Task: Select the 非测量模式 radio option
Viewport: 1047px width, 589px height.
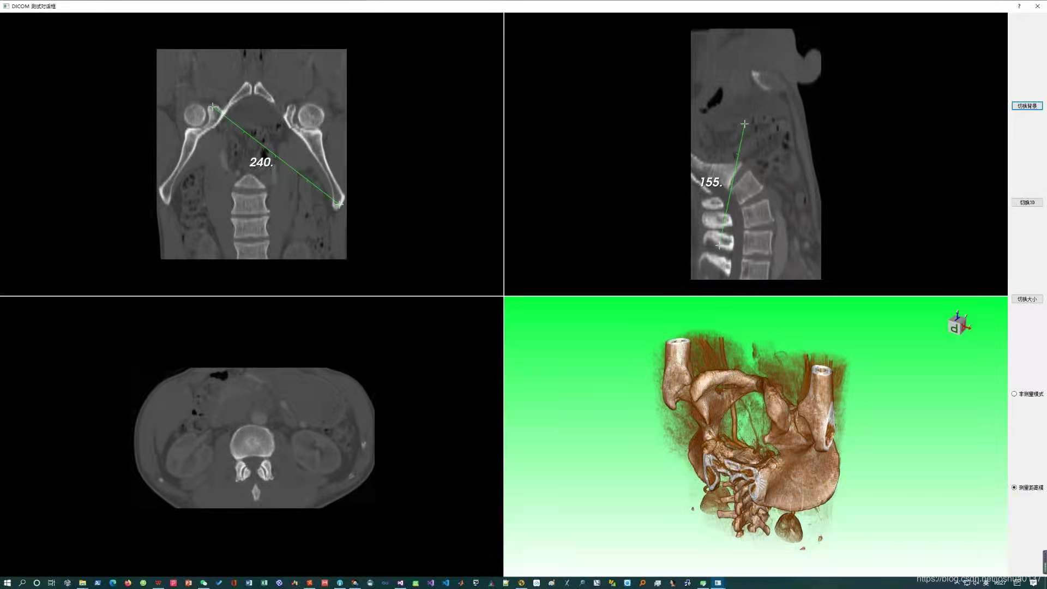Action: 1014,394
